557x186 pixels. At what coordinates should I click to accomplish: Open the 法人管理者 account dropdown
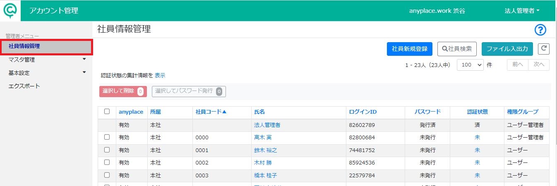[x=522, y=11]
